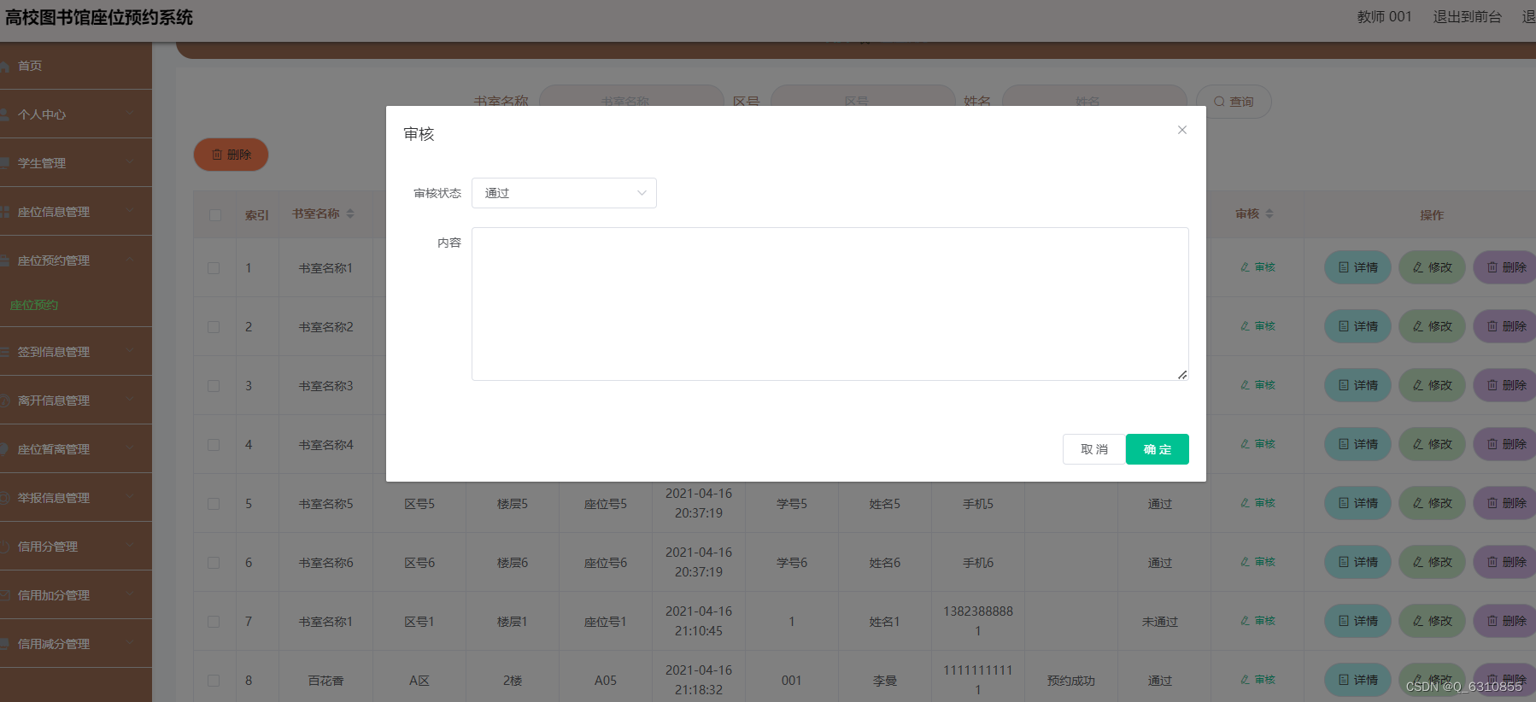This screenshot has width=1536, height=702.
Task: Click 修改 edit button in row 4
Action: point(1432,444)
